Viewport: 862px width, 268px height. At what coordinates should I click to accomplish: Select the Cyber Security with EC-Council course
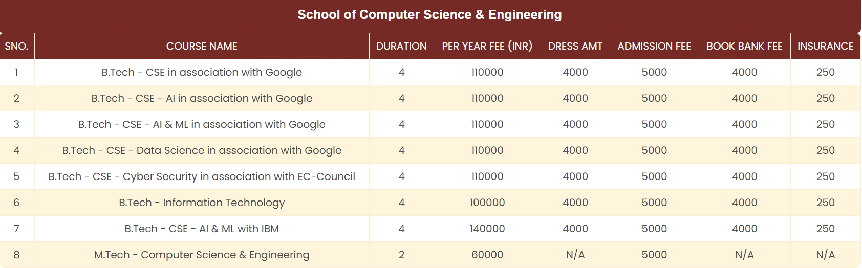(x=202, y=176)
